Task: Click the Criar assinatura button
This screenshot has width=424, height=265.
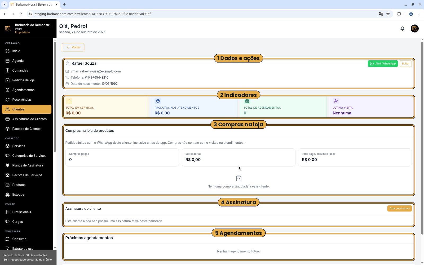Action: tap(399, 209)
